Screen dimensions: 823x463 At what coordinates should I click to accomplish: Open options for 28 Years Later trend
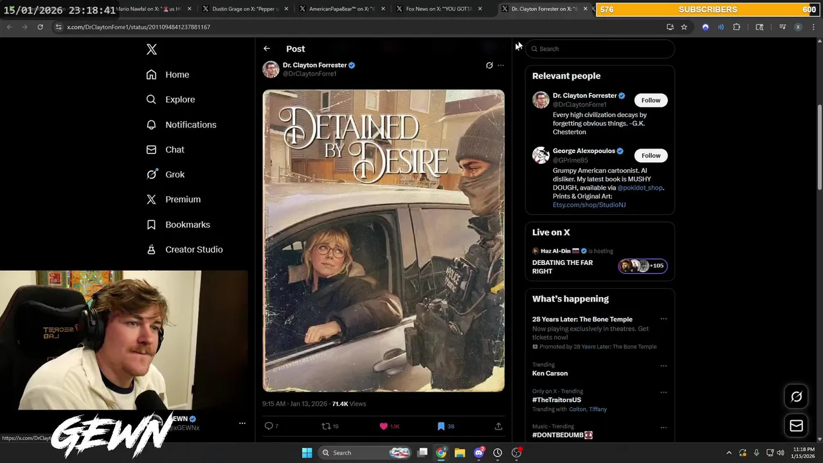tap(664, 319)
